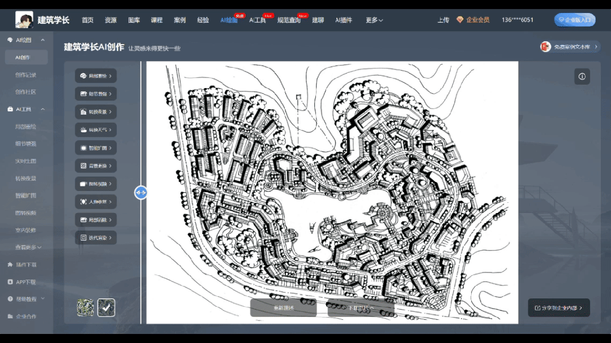Open the 免费案例文本库 link
The height and width of the screenshot is (343, 611).
[570, 47]
